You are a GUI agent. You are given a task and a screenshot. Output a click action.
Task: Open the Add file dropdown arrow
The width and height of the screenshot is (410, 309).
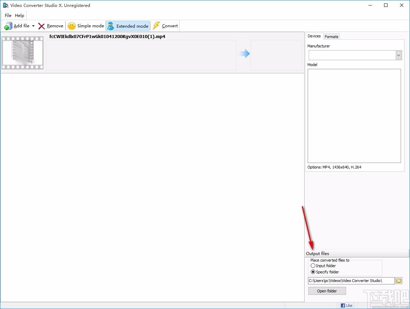tap(33, 26)
